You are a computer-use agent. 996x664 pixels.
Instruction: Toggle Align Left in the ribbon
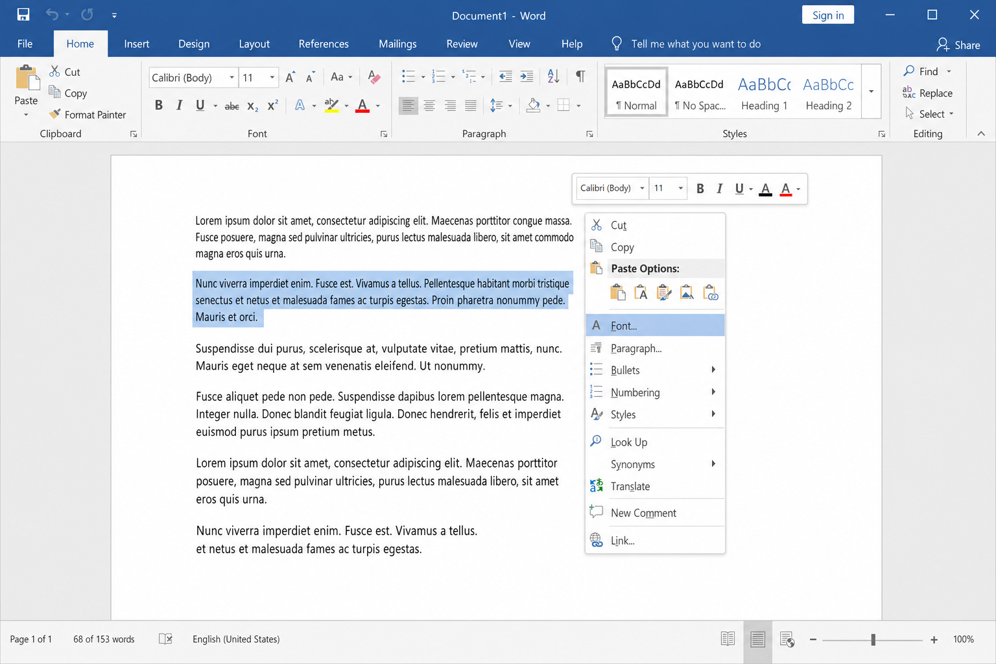coord(408,105)
